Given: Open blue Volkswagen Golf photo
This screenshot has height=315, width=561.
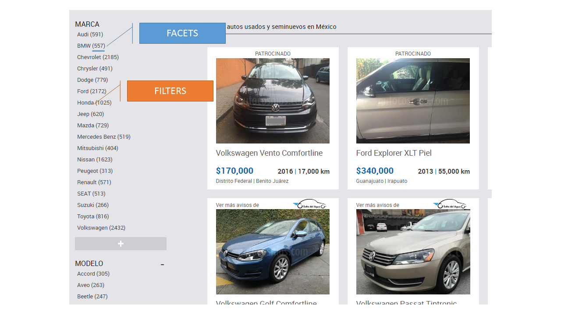Looking at the screenshot, I should [x=273, y=252].
